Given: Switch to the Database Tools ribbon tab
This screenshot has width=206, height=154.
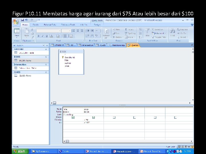Looking at the screenshot, I should (x=68, y=25).
